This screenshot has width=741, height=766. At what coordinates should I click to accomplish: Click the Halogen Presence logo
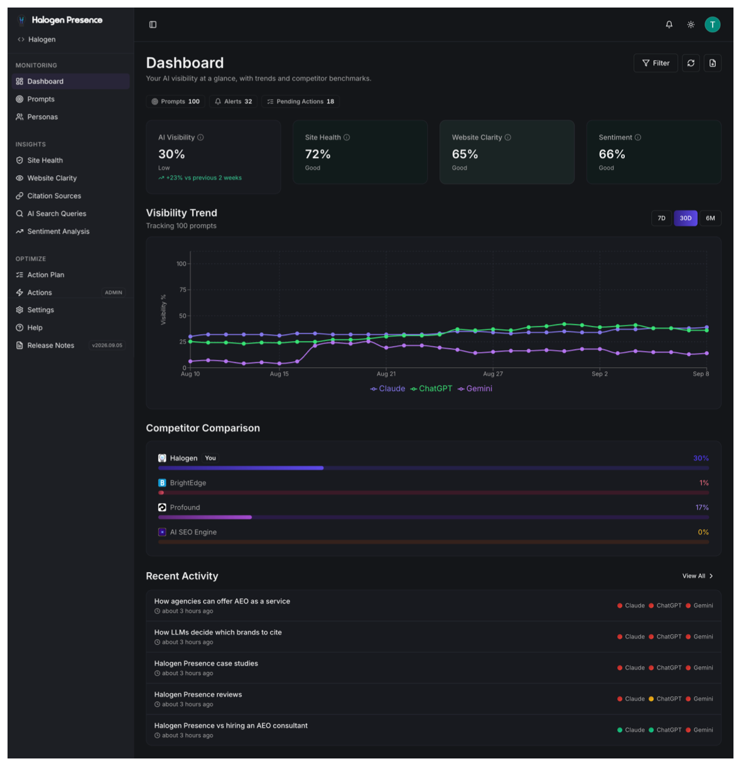(61, 20)
